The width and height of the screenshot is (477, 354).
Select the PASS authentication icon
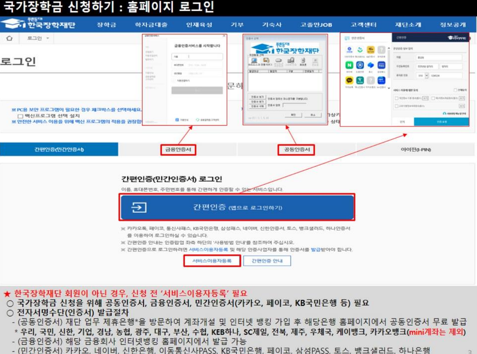pos(382,65)
